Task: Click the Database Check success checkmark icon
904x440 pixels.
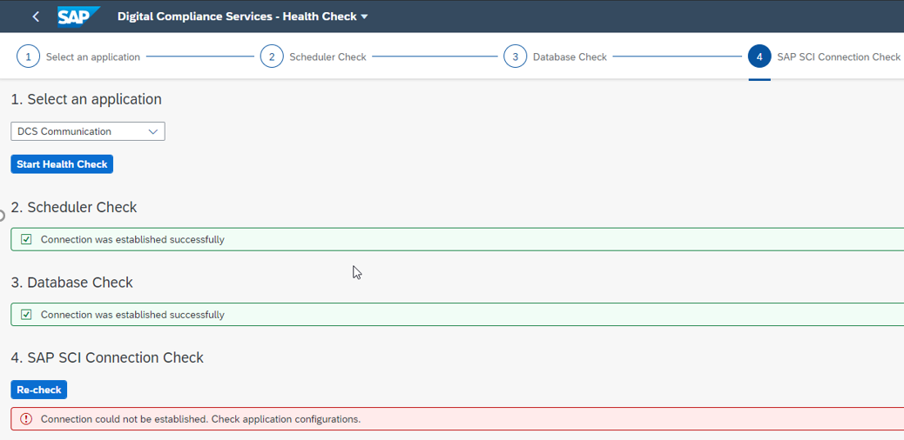Action: pos(26,315)
